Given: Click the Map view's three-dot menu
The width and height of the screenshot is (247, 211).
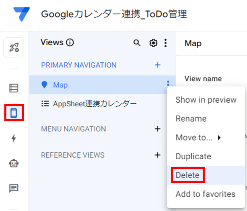Looking at the screenshot, I should click(x=168, y=83).
